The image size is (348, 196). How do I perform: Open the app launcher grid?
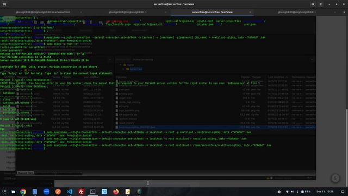coord(4,192)
